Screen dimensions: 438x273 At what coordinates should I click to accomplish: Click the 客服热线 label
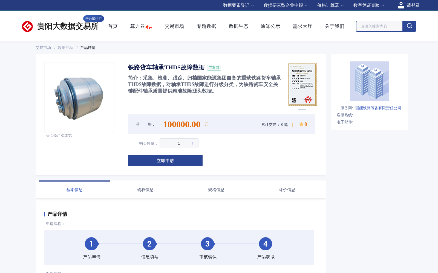[345, 115]
